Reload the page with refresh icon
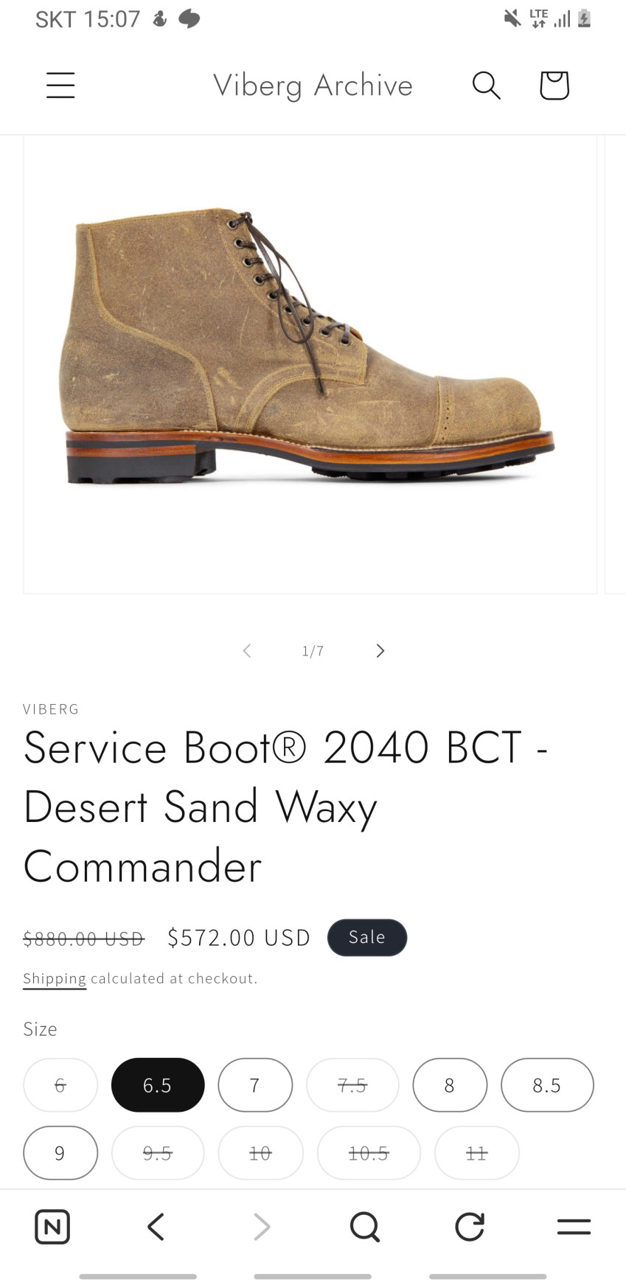 coord(470,1227)
